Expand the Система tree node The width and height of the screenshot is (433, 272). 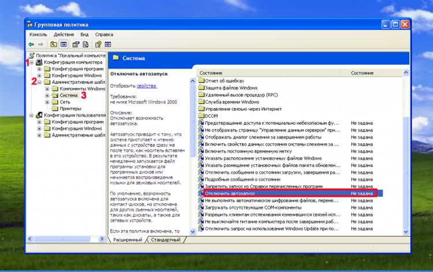tap(47, 95)
